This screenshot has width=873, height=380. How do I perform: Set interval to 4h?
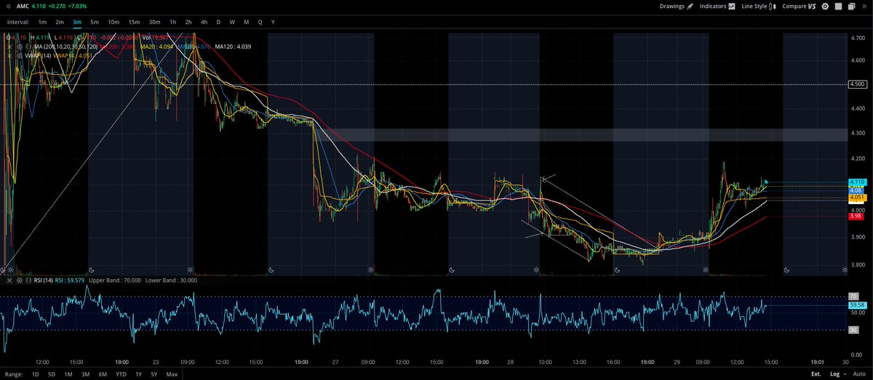coord(204,23)
